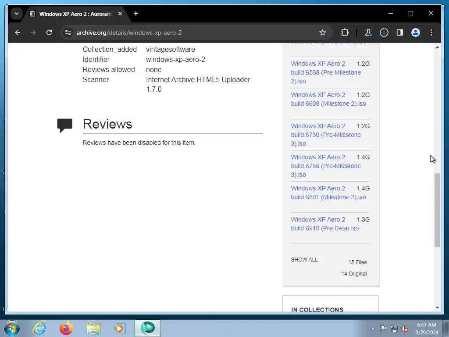Open the muted volume tray icon
The height and width of the screenshot is (337, 449).
click(405, 329)
